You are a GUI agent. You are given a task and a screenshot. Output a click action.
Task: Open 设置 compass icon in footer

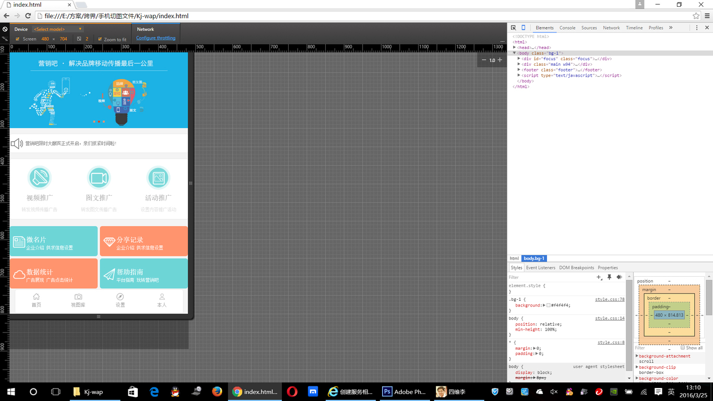[120, 297]
